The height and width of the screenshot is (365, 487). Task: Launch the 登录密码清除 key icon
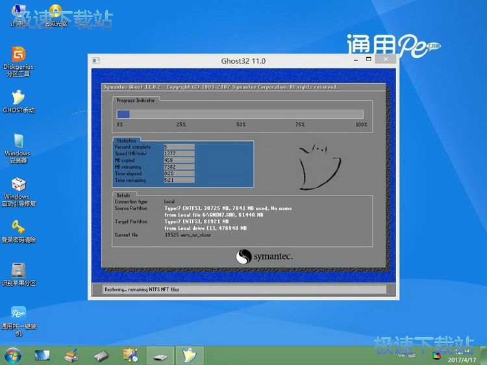click(x=19, y=231)
